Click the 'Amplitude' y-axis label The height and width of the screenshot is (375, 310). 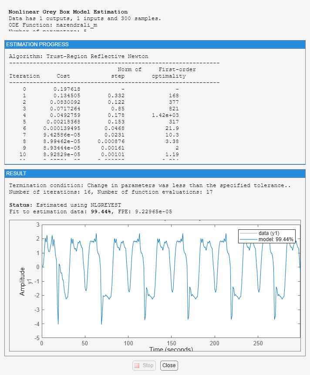(x=22, y=282)
